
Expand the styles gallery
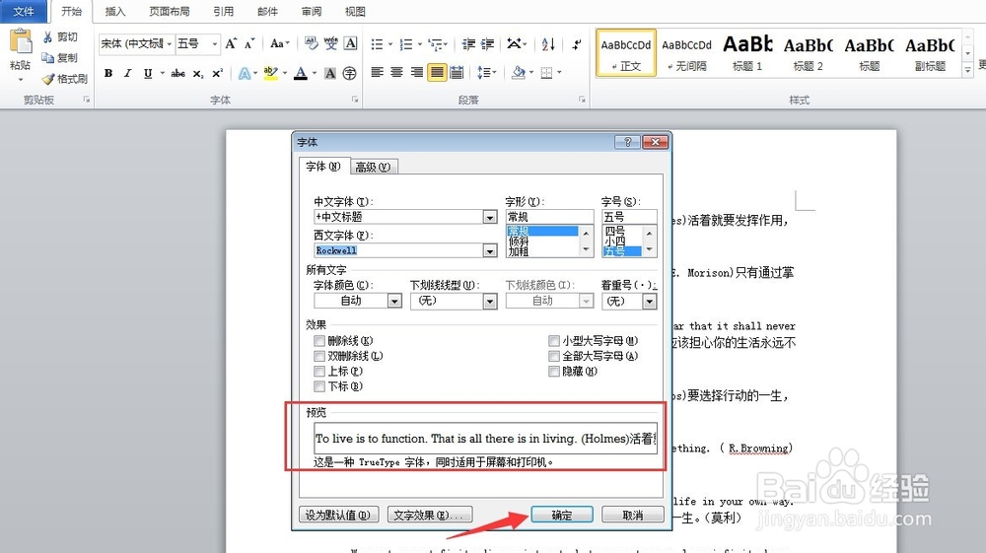[968, 70]
